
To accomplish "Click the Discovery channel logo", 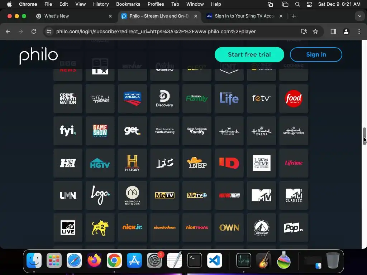I will (x=165, y=99).
